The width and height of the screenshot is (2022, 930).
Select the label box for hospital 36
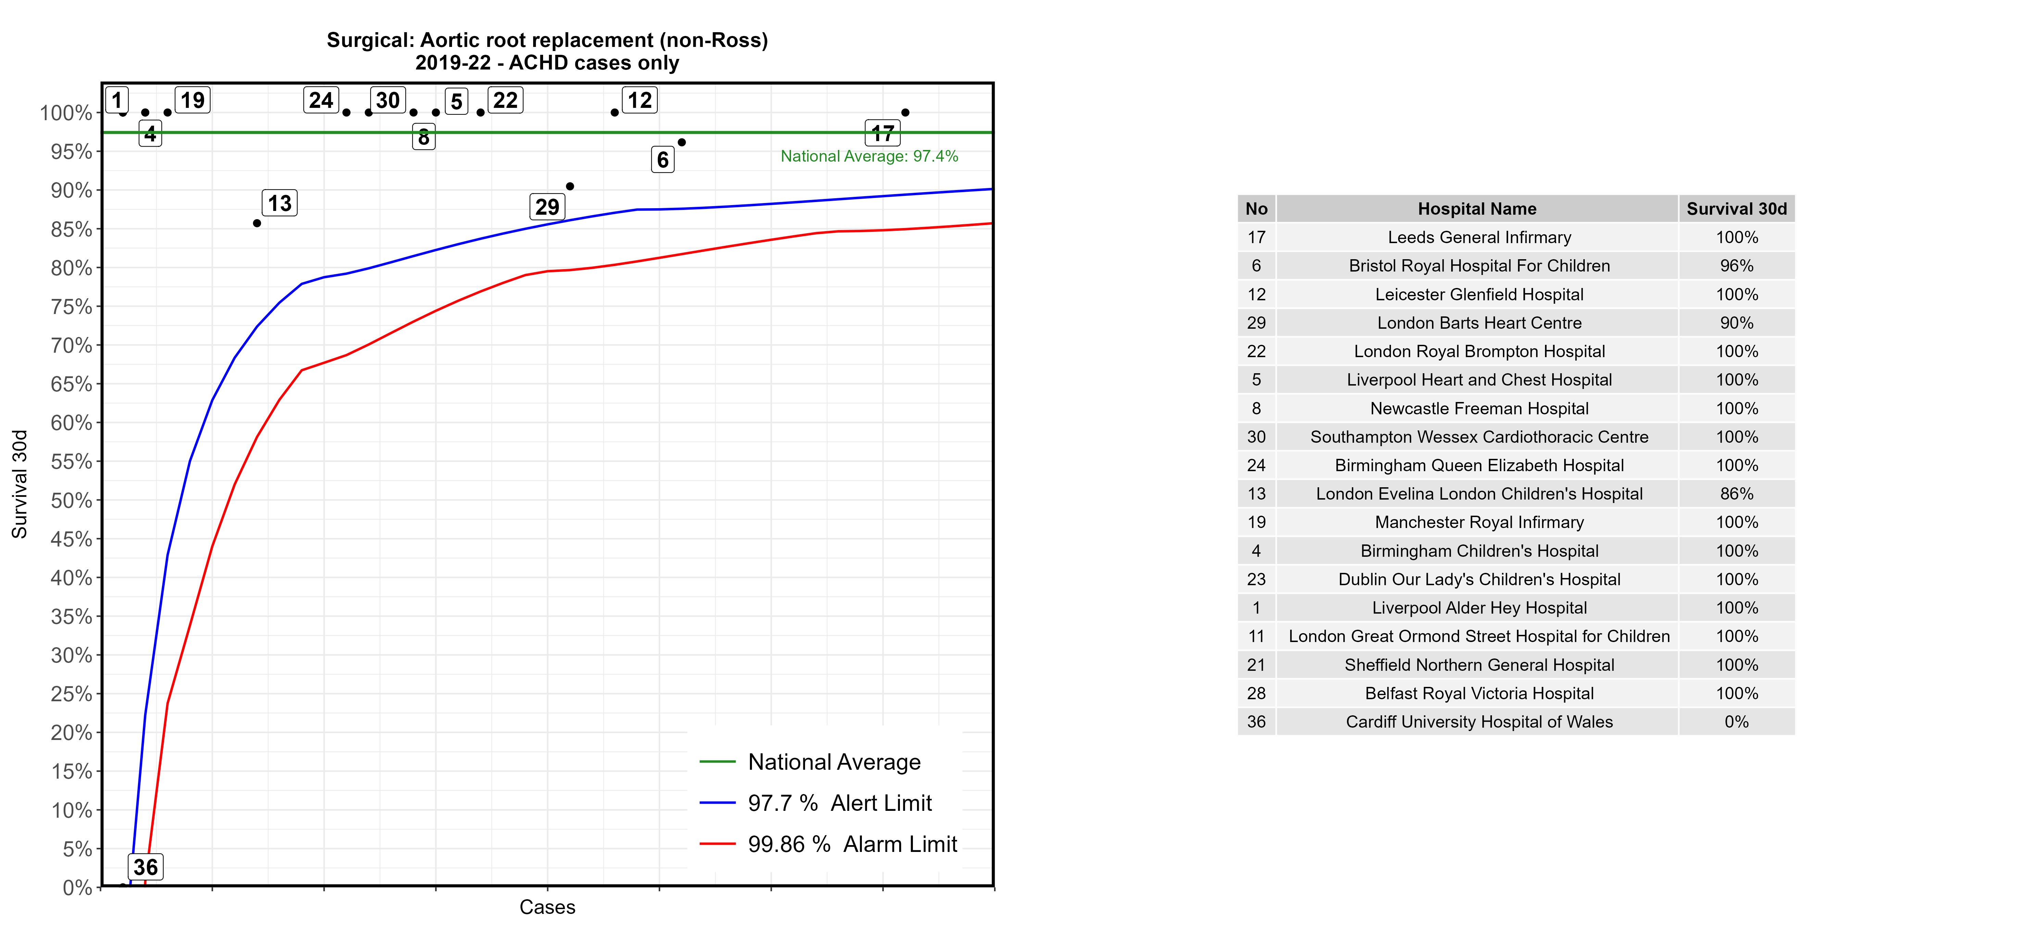(145, 867)
